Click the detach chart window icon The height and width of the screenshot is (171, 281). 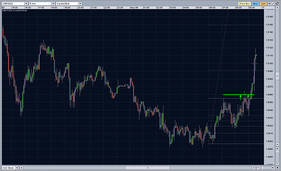coord(277,4)
